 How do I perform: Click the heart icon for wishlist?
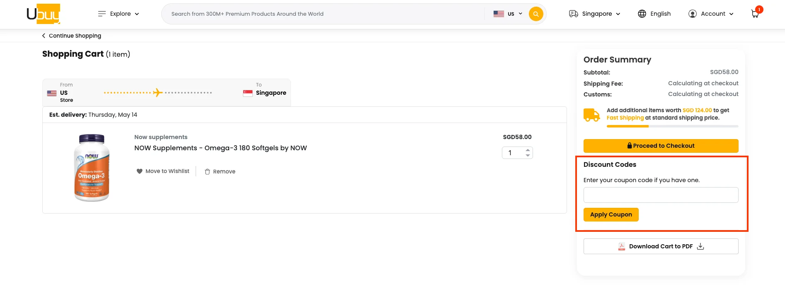point(140,171)
